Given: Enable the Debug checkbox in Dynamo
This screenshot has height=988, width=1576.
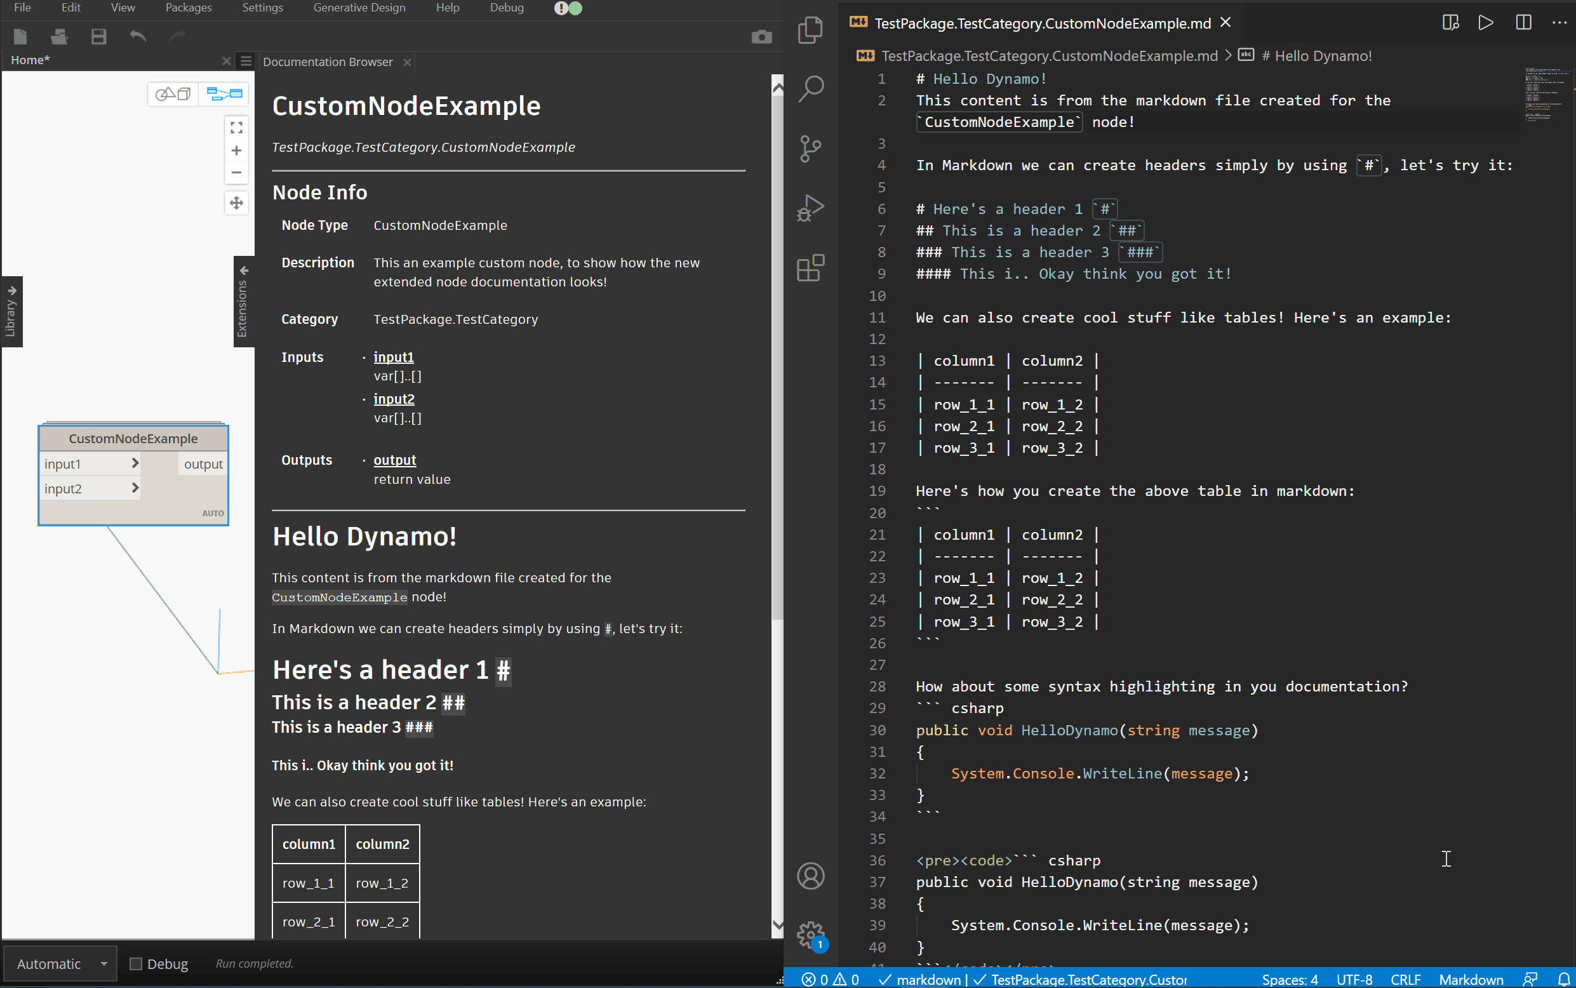Looking at the screenshot, I should tap(137, 963).
